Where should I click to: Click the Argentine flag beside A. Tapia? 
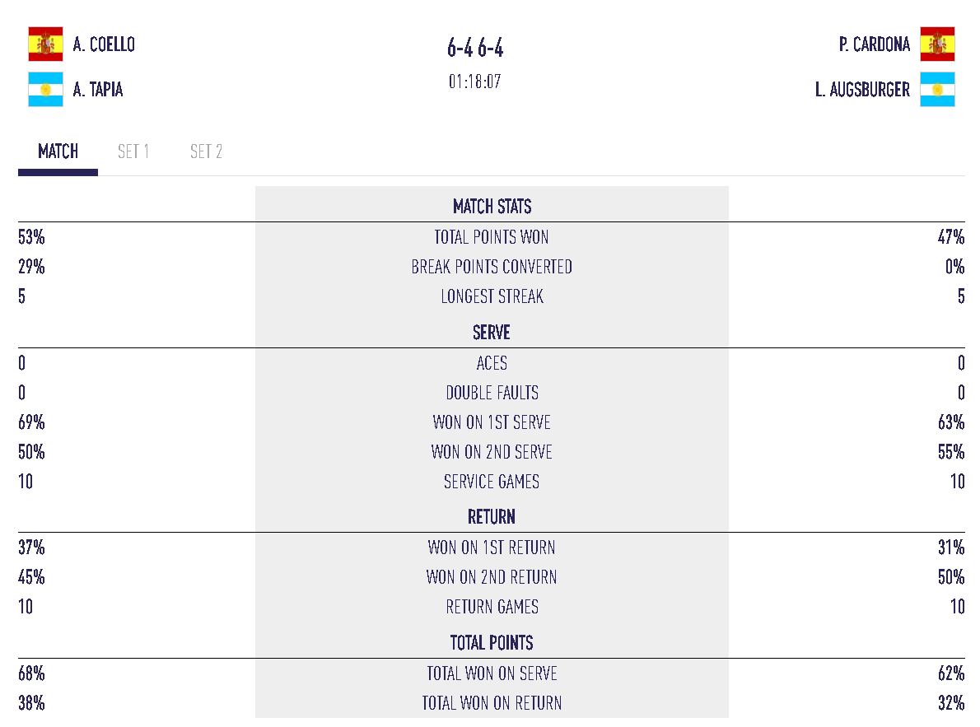[x=46, y=90]
